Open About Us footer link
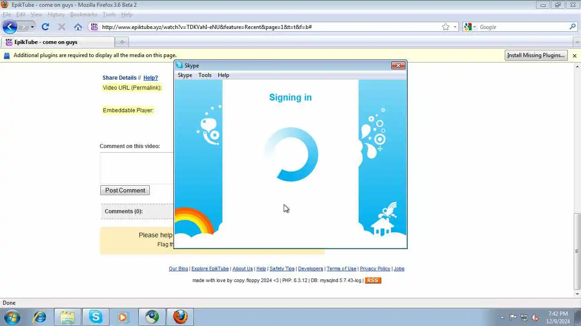 [x=242, y=268]
